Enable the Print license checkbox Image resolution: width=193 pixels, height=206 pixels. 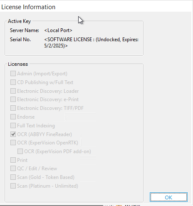[13, 160]
